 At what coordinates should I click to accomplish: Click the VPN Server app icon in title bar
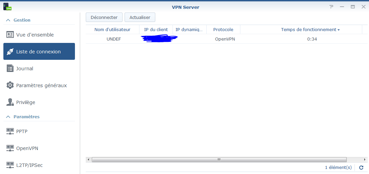(7, 6)
